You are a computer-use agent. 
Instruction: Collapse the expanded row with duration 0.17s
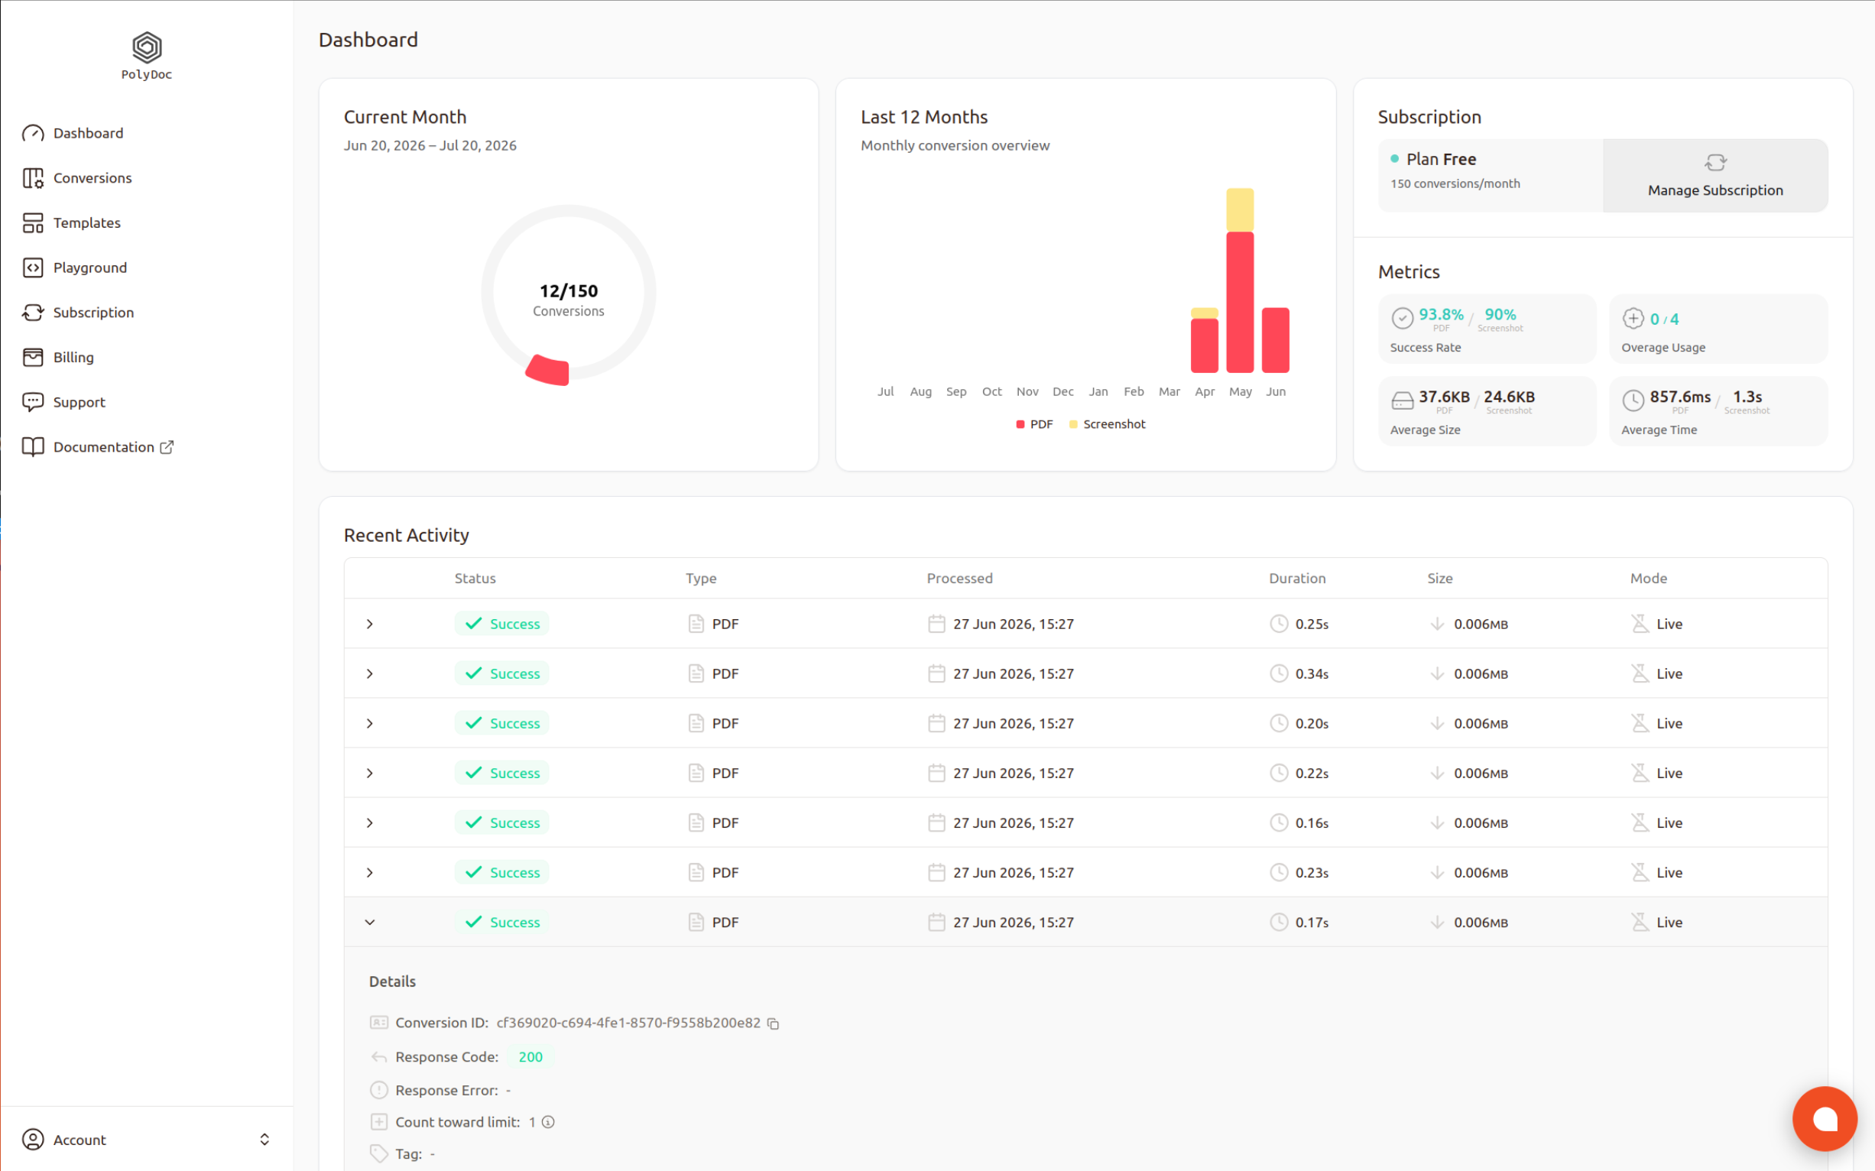(369, 923)
